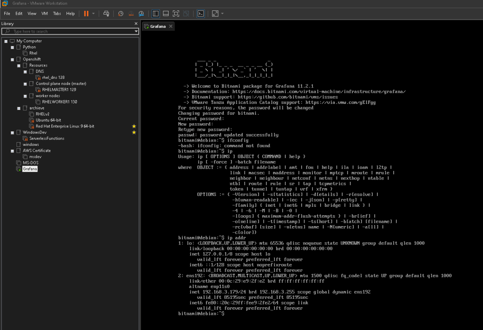This screenshot has width=483, height=330.
Task: Toggle favorite star on Red Hat Enterprise Linux 9
Action: (134, 127)
